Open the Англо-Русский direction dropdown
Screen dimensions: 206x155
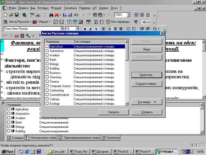coord(30,22)
